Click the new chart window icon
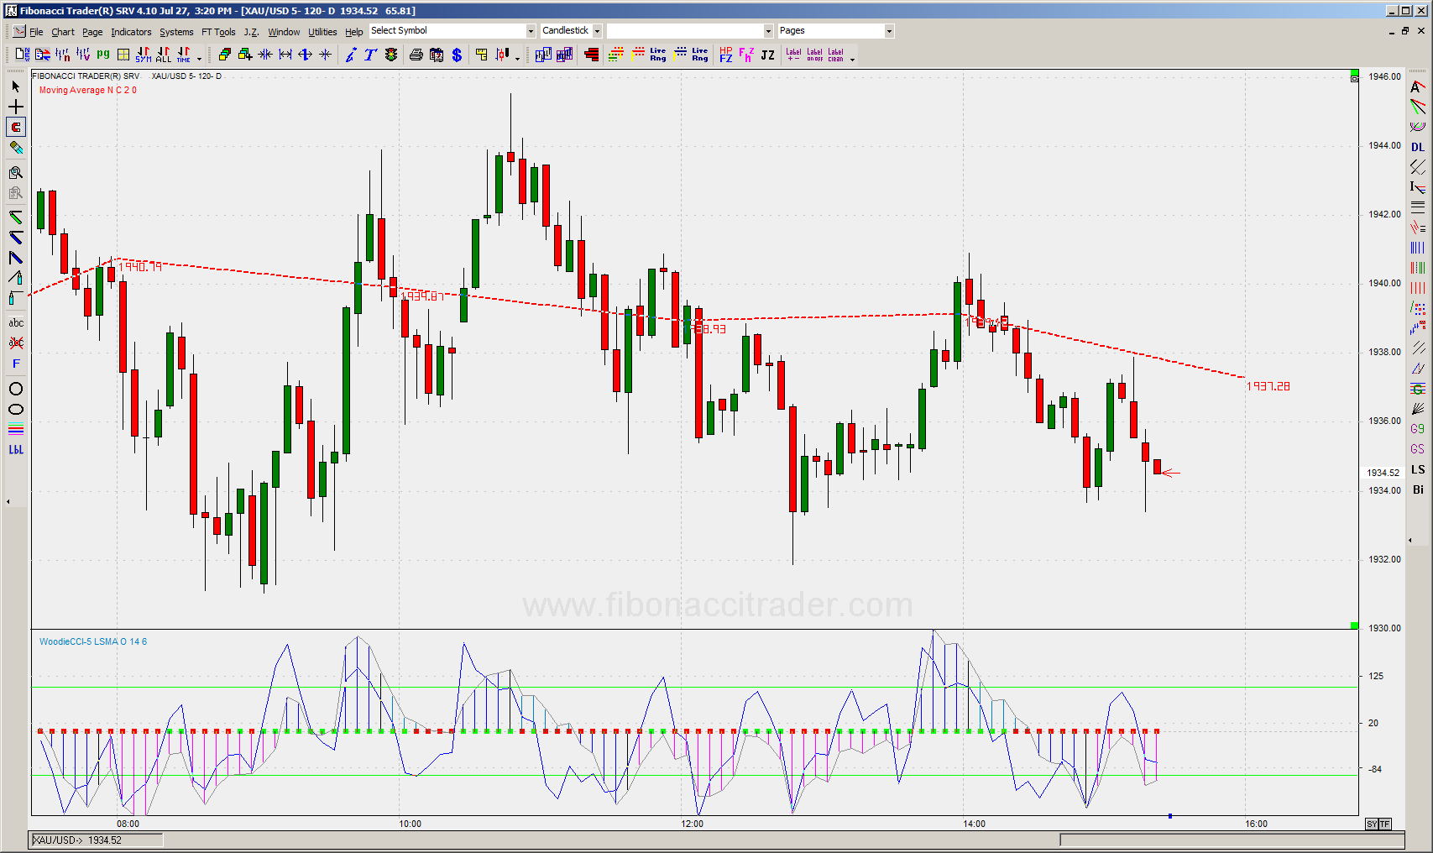 tap(23, 55)
